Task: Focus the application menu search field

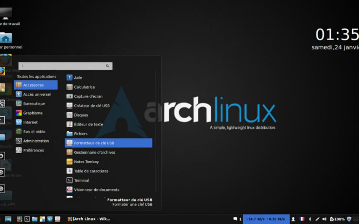Action: tap(66, 66)
